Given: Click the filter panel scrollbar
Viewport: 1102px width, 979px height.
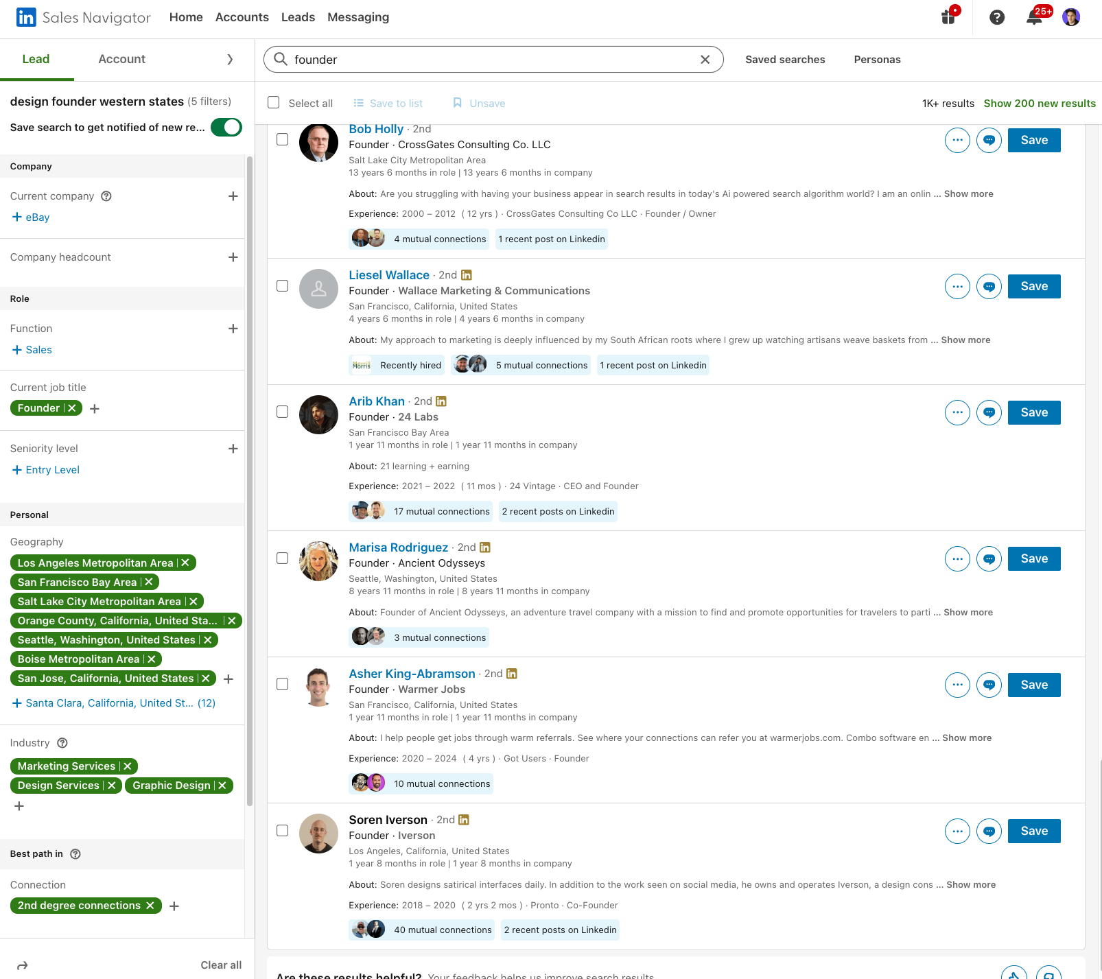Looking at the screenshot, I should point(250,480).
